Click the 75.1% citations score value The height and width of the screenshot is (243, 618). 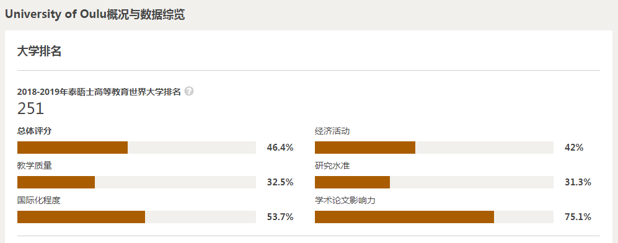click(x=578, y=217)
